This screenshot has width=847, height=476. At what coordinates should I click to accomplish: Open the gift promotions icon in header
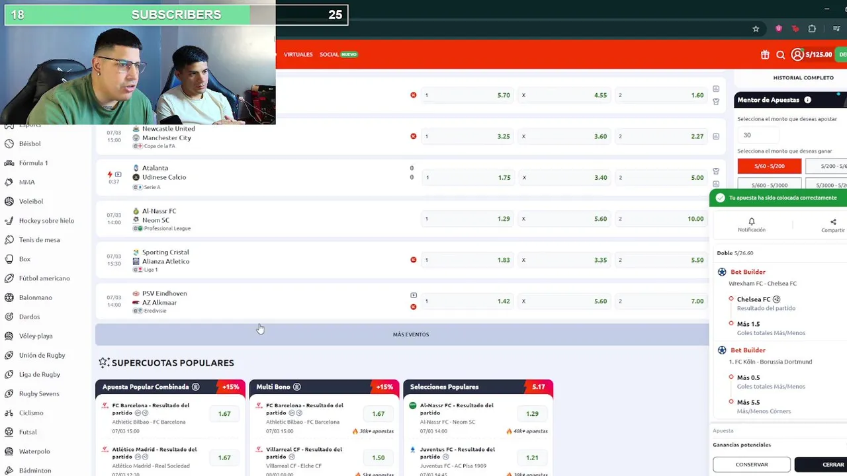click(765, 55)
